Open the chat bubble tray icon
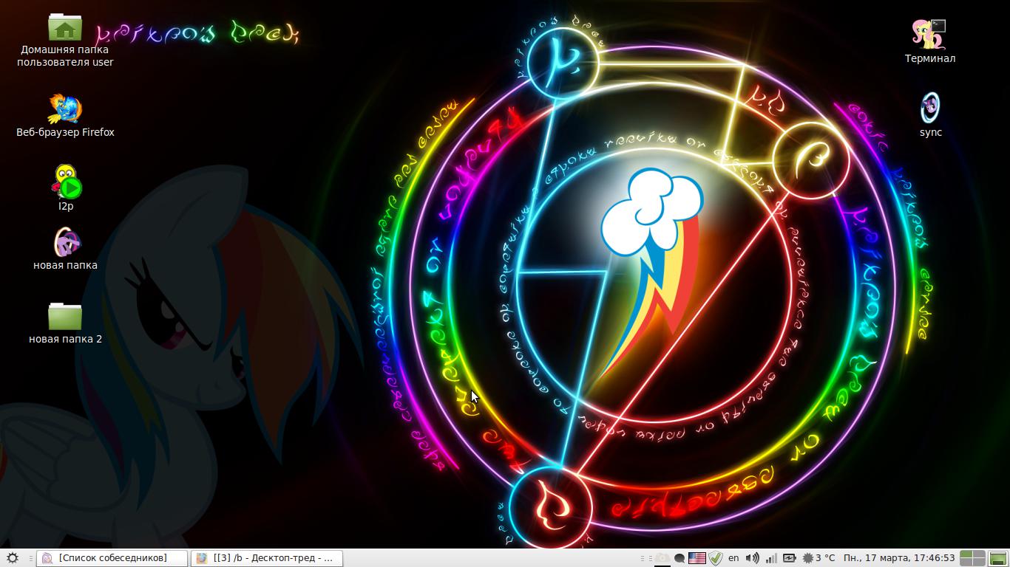The width and height of the screenshot is (1010, 567). click(x=679, y=559)
